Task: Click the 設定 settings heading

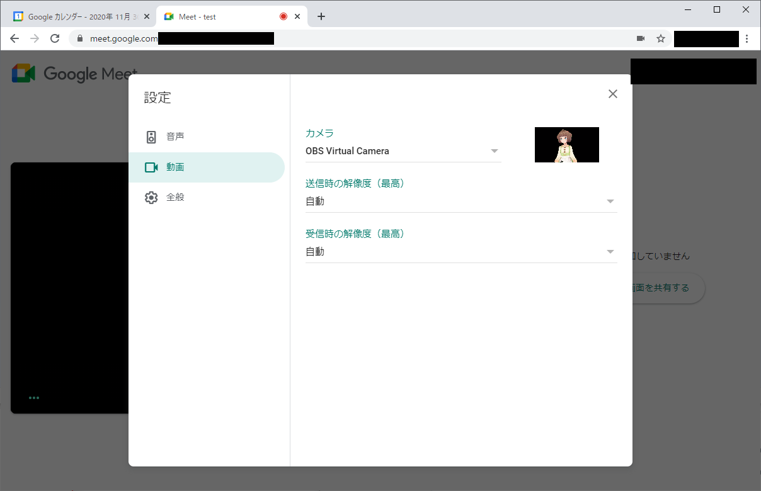Action: coord(157,98)
